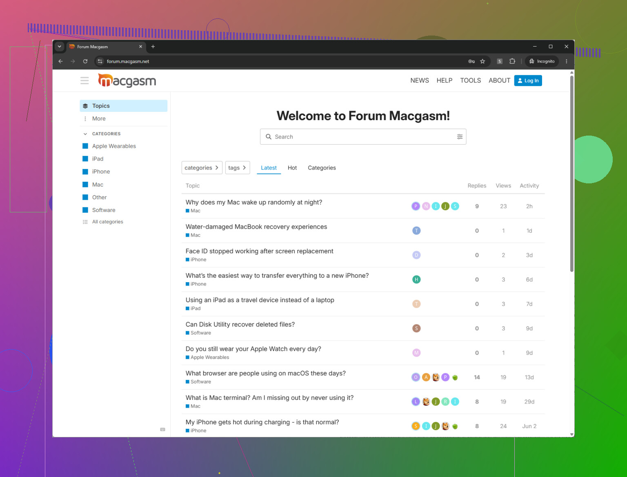The height and width of the screenshot is (477, 627).
Task: Open the categories filter dropdown
Action: [202, 168]
